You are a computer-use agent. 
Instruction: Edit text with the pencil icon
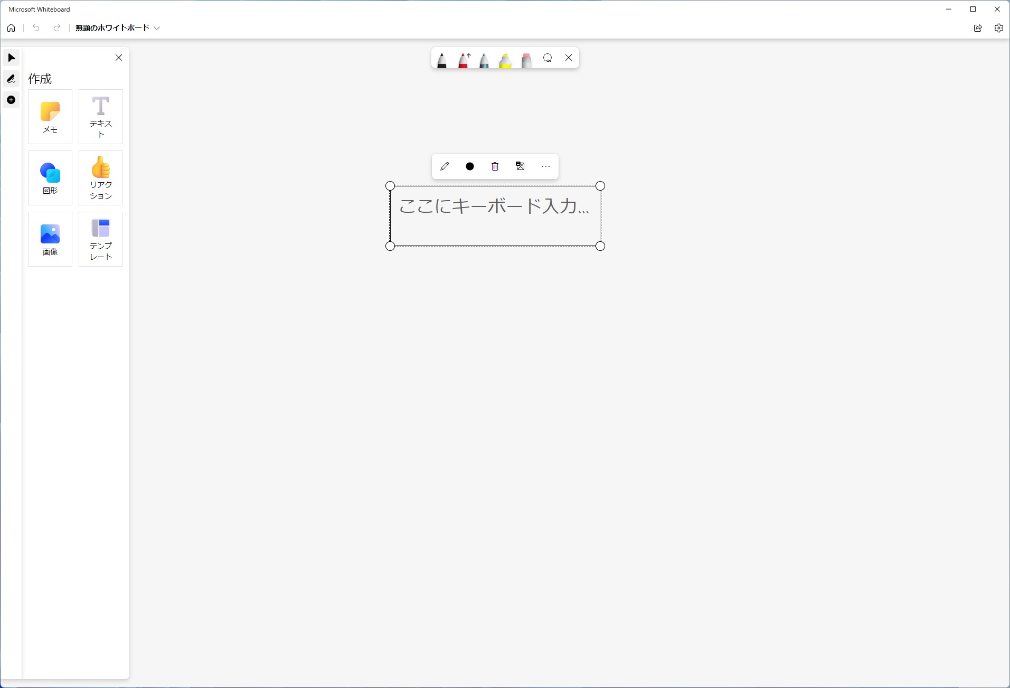coord(445,166)
